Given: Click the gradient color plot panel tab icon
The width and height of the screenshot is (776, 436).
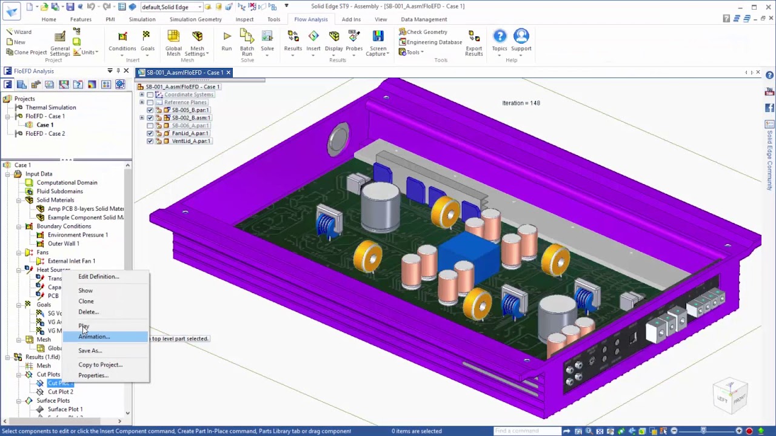Looking at the screenshot, I should [x=92, y=85].
